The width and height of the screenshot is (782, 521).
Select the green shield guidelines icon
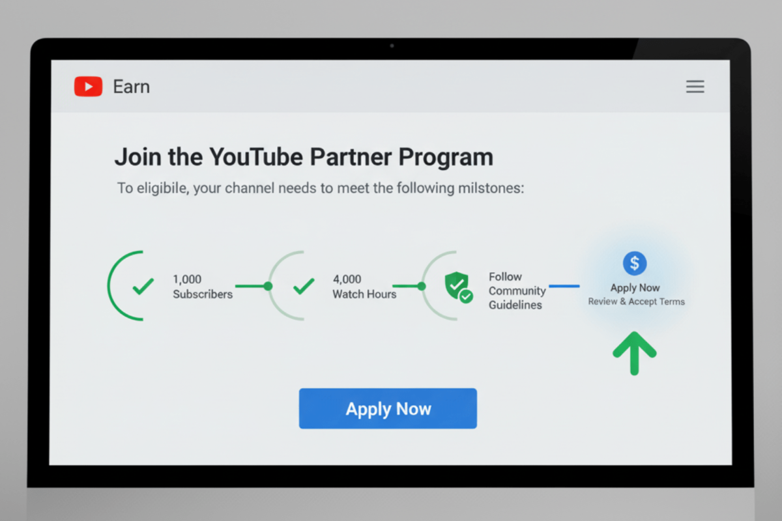point(456,285)
